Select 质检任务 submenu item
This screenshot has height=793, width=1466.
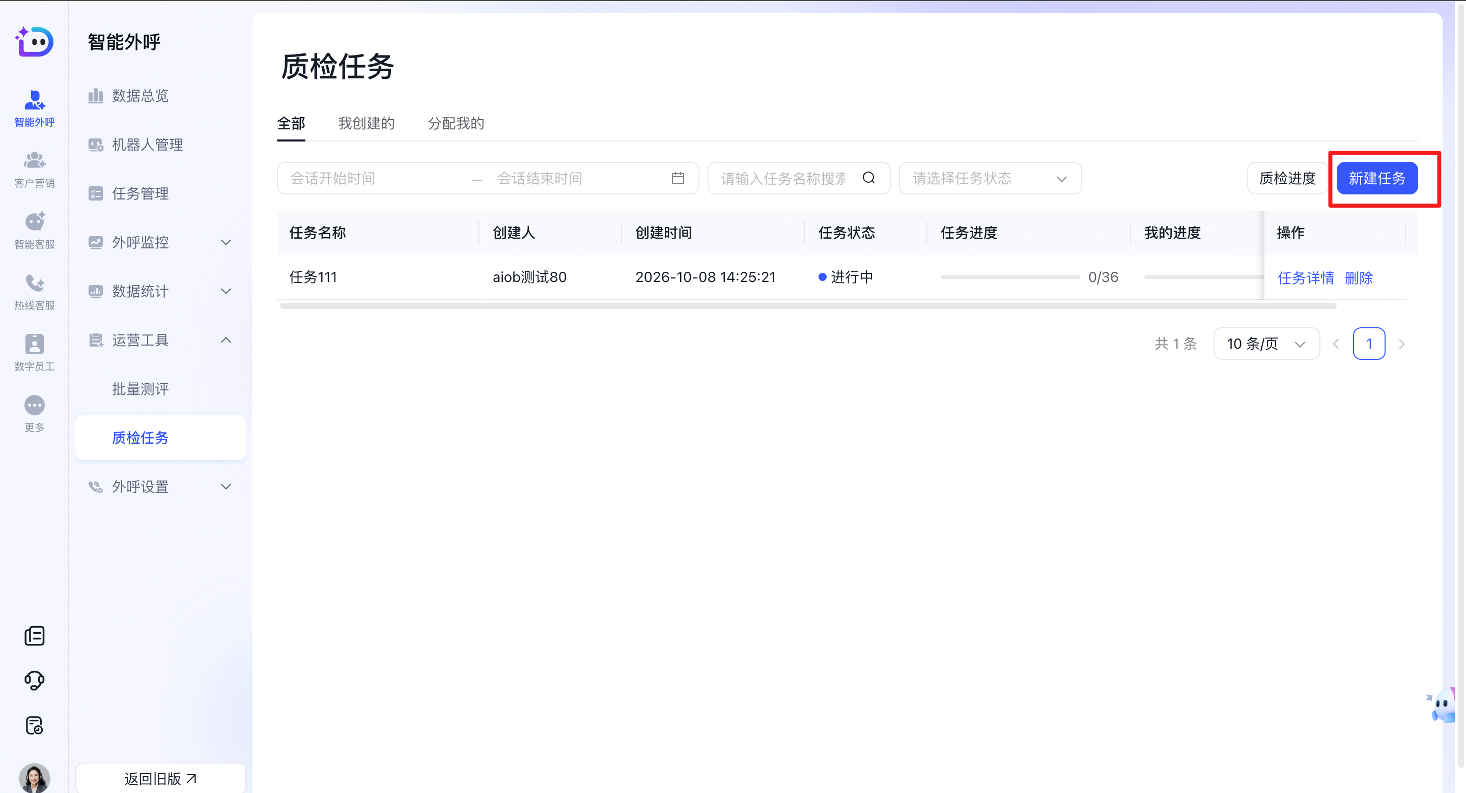tap(160, 438)
